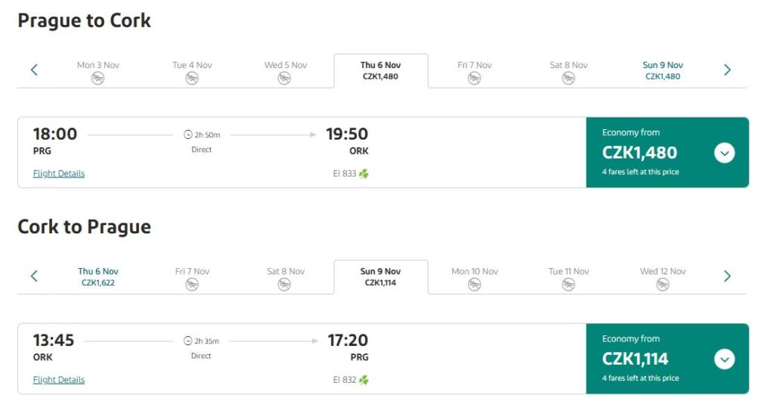Open Flight Details for 13:45 ORK flight
The height and width of the screenshot is (407, 774).
[59, 380]
